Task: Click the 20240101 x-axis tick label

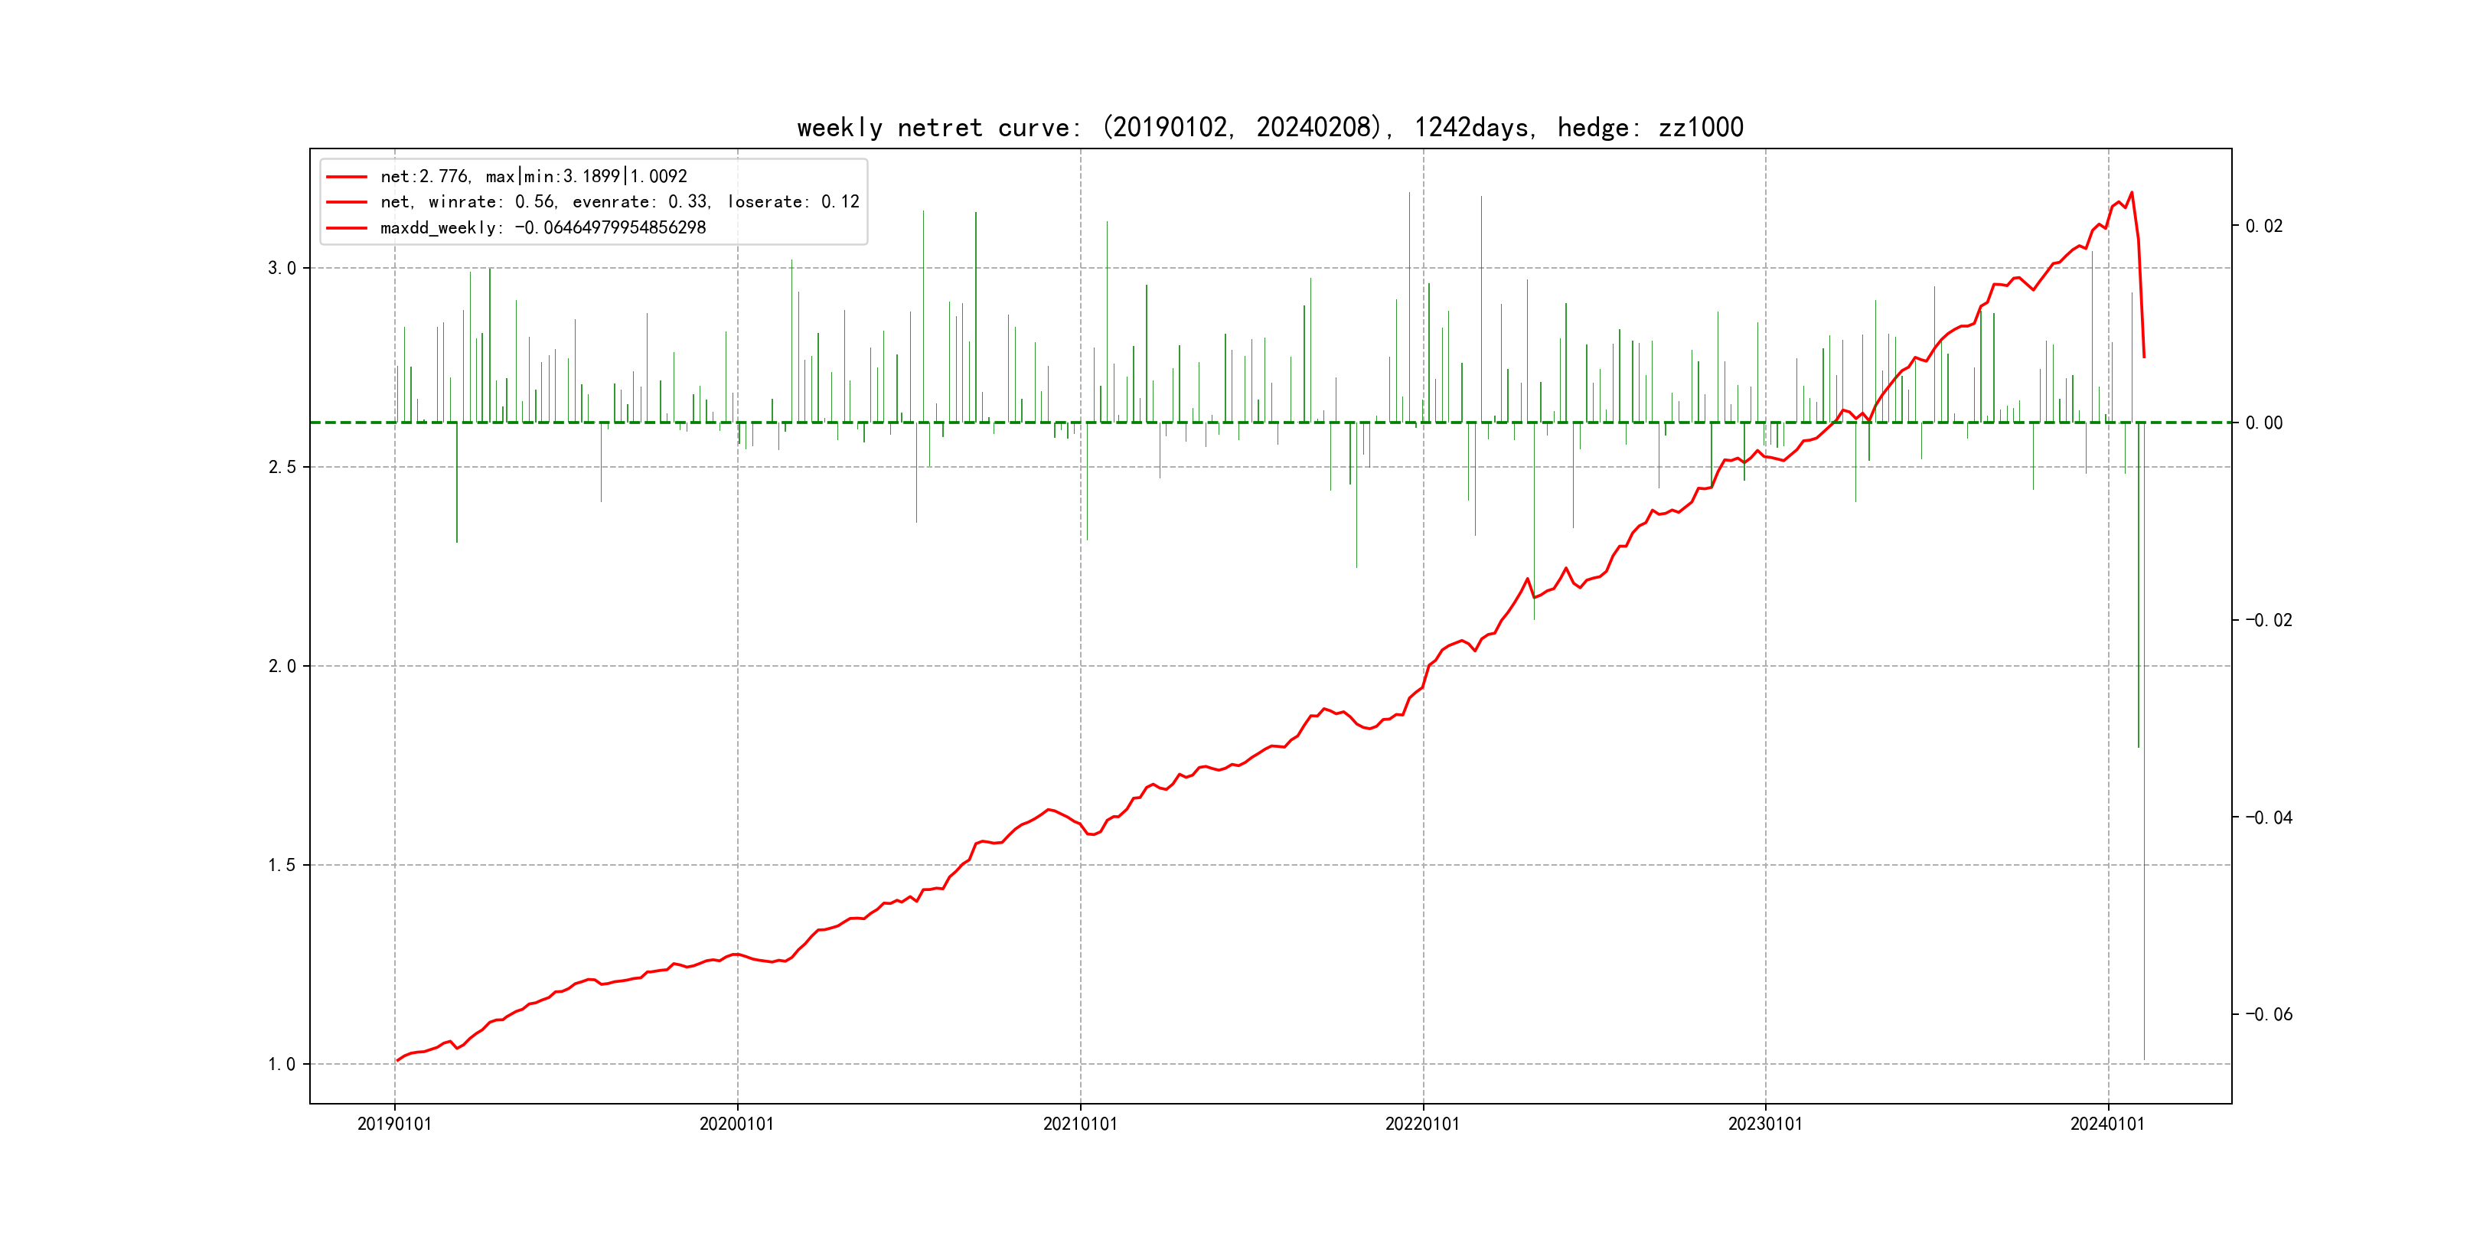Action: [x=2107, y=1124]
